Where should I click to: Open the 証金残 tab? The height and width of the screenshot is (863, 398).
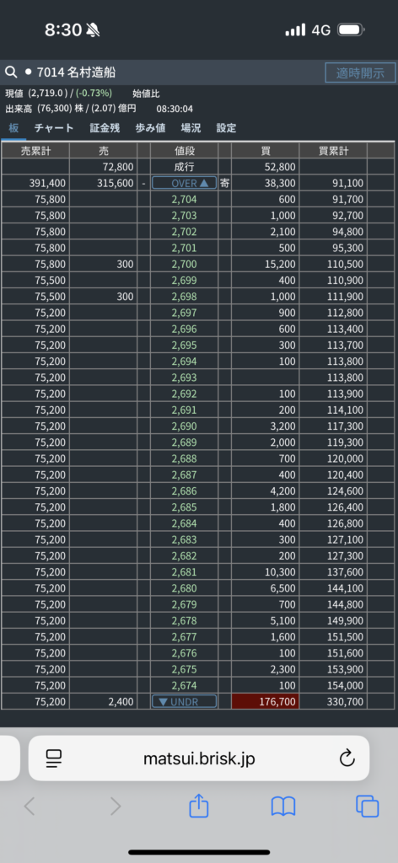tap(105, 128)
